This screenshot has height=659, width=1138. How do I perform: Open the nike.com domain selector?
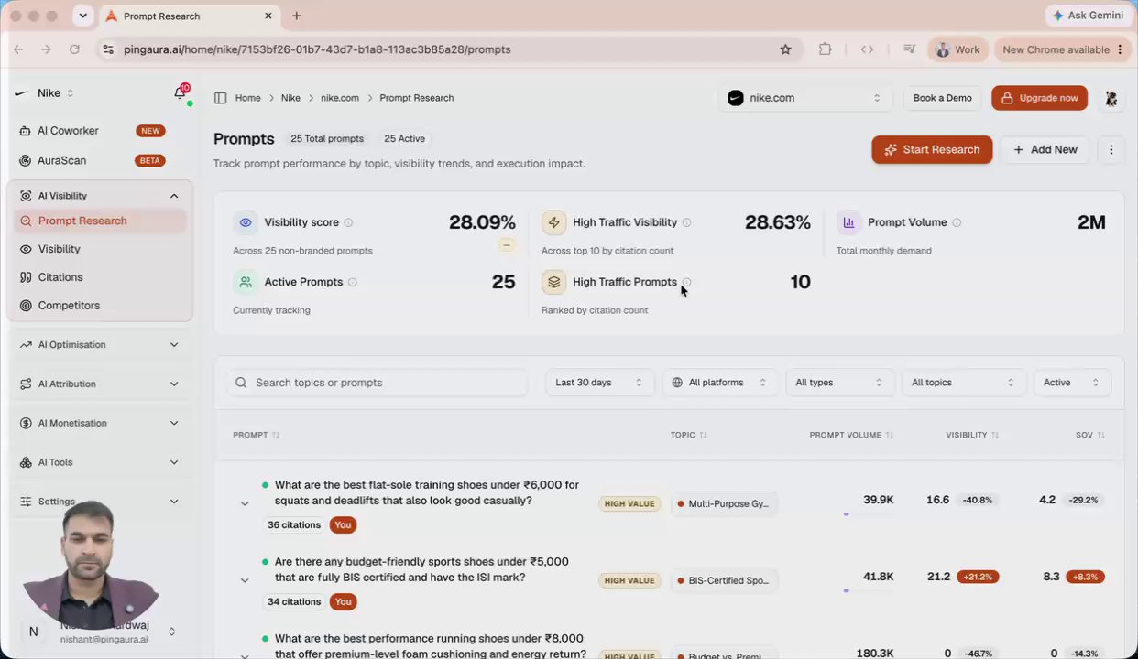tap(804, 98)
